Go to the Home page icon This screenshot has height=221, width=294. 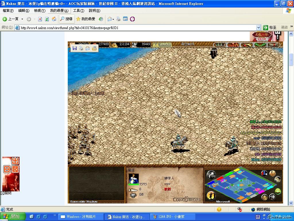click(x=54, y=19)
